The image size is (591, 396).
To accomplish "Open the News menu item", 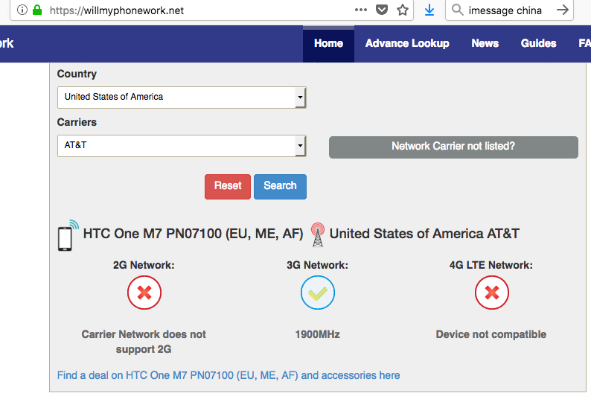I will (x=485, y=43).
